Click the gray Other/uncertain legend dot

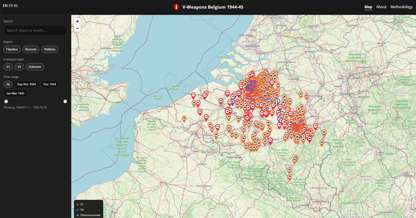(77, 215)
